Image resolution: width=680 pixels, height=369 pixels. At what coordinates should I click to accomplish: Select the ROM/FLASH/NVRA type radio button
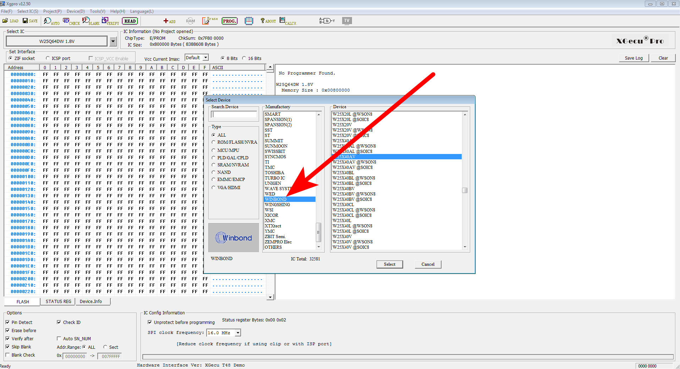coord(214,142)
